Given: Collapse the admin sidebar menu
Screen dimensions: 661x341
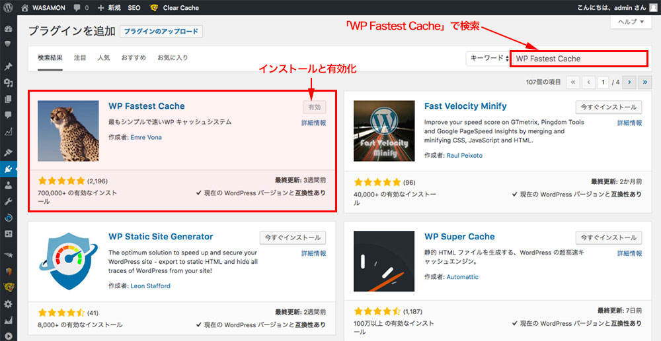Looking at the screenshot, I should (9, 336).
